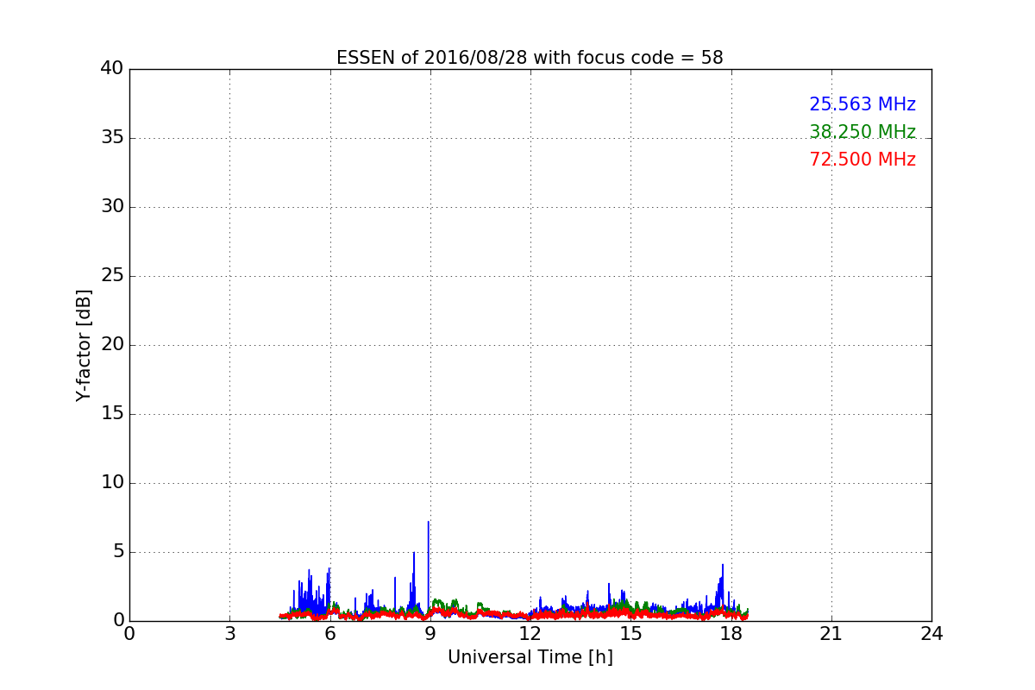Click the Universal Time [h] axis label
Screen dimensions: 1035x690
pos(530,657)
